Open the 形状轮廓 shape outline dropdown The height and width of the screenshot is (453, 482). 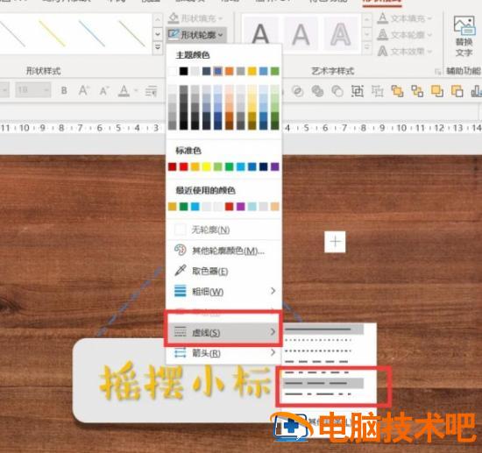[196, 35]
